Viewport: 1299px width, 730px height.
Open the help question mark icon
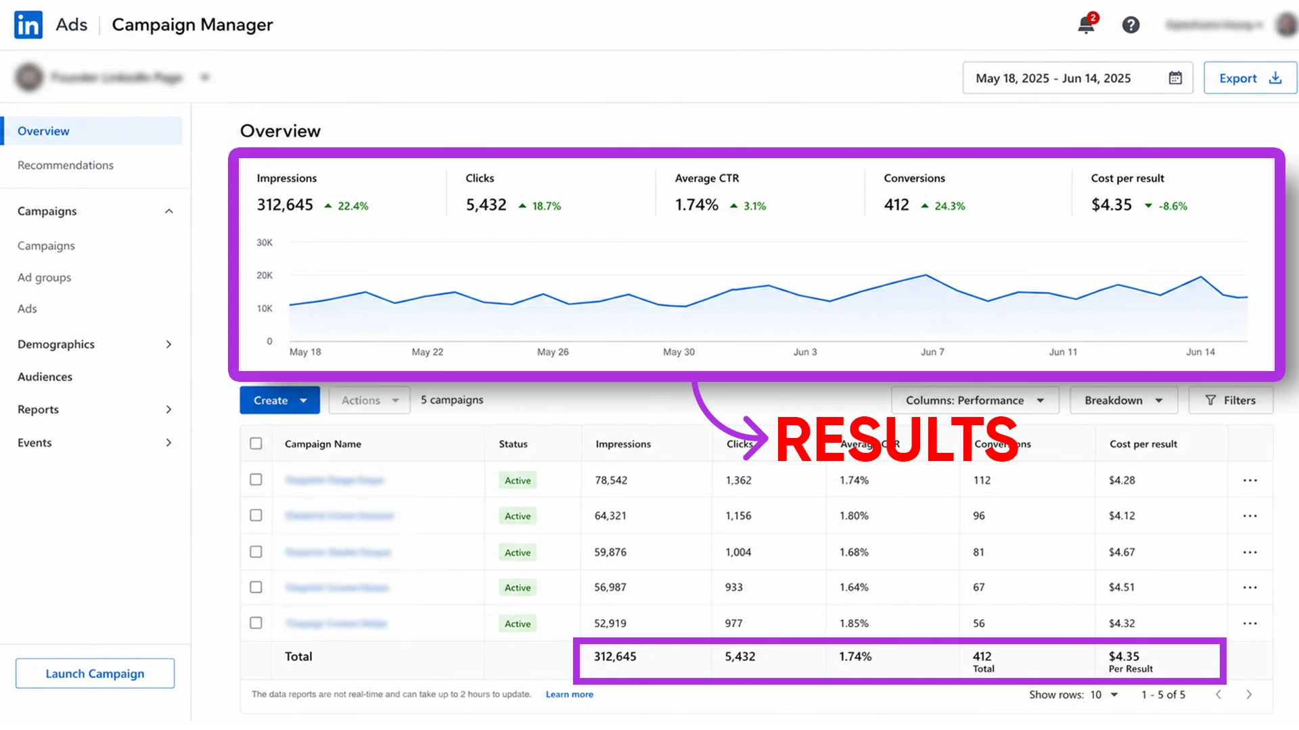[1131, 25]
